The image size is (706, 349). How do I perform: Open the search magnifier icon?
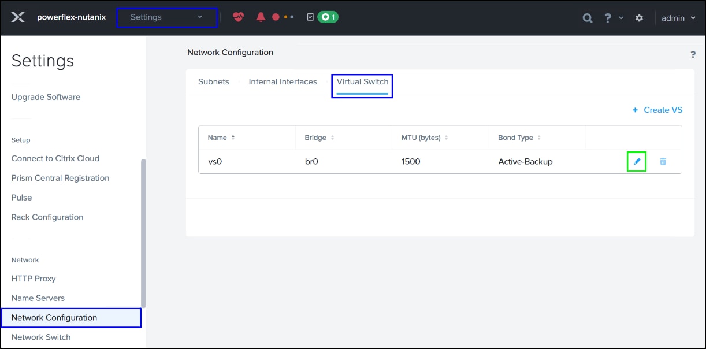click(x=588, y=18)
